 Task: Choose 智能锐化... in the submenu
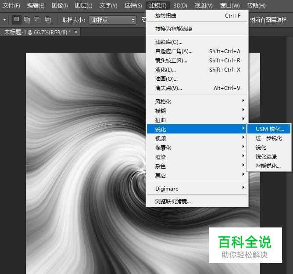pos(269,166)
